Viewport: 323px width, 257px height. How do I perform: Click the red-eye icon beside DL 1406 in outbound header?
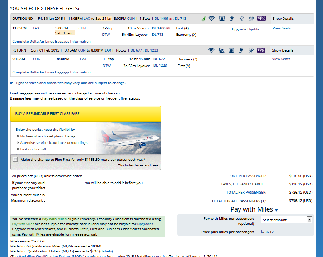[x=170, y=19]
